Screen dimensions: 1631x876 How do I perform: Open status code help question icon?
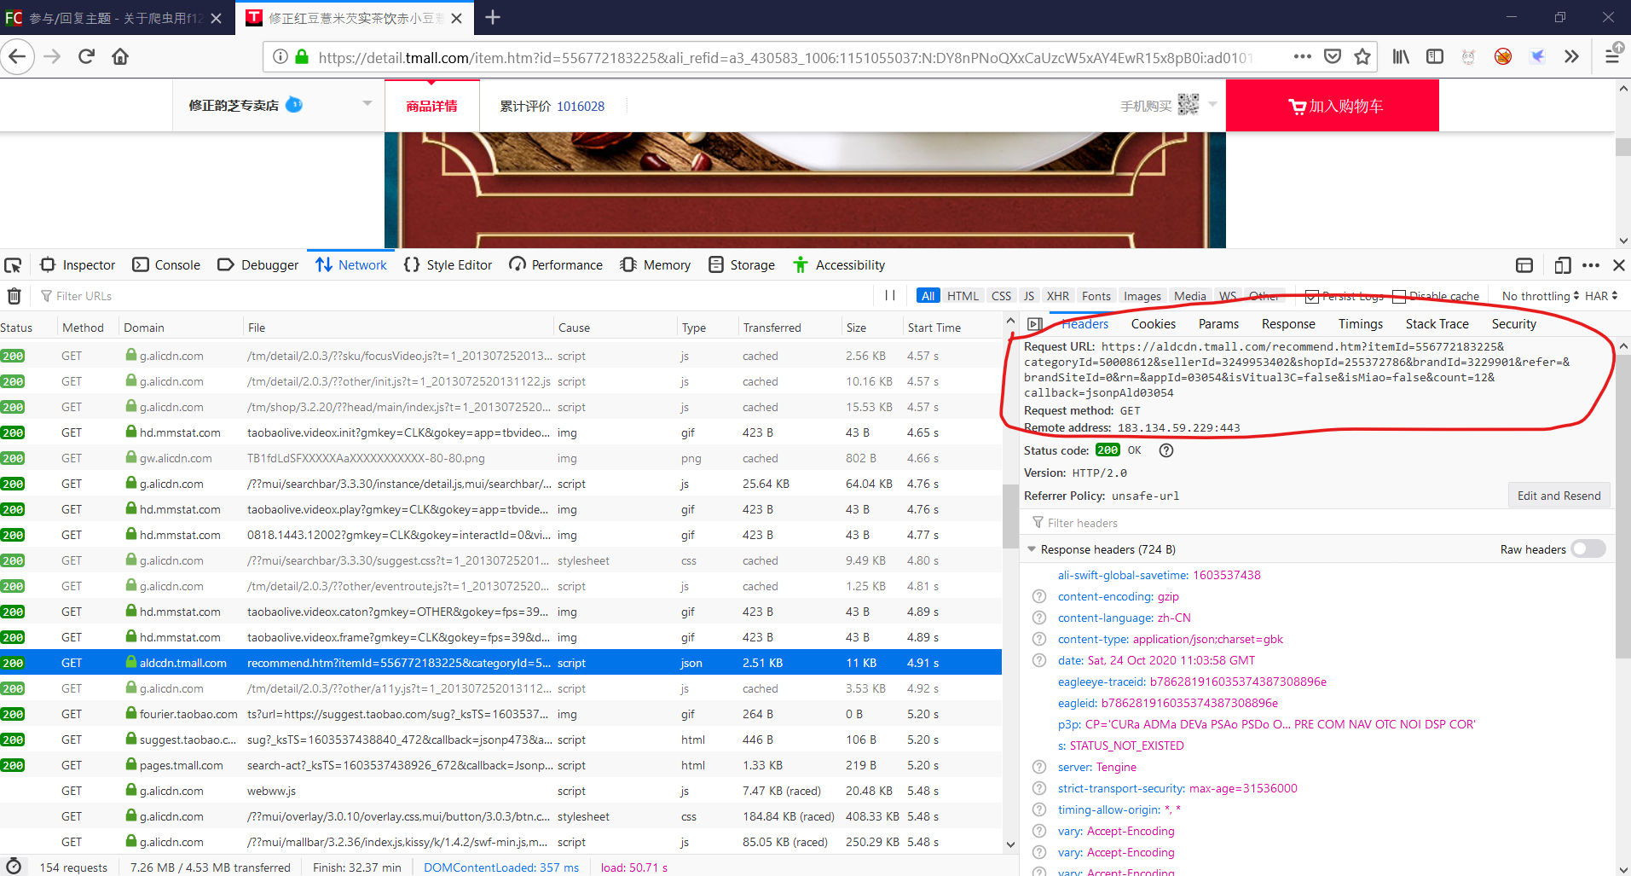pos(1166,450)
